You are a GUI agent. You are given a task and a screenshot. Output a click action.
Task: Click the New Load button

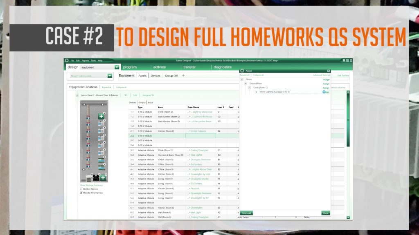(246, 213)
